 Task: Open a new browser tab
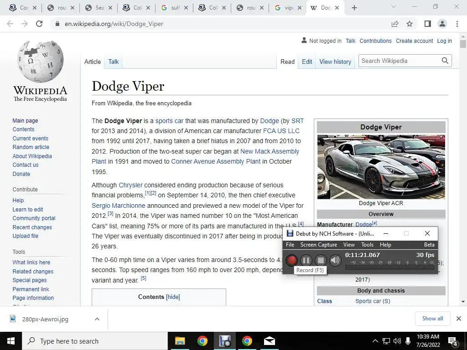coord(354,8)
